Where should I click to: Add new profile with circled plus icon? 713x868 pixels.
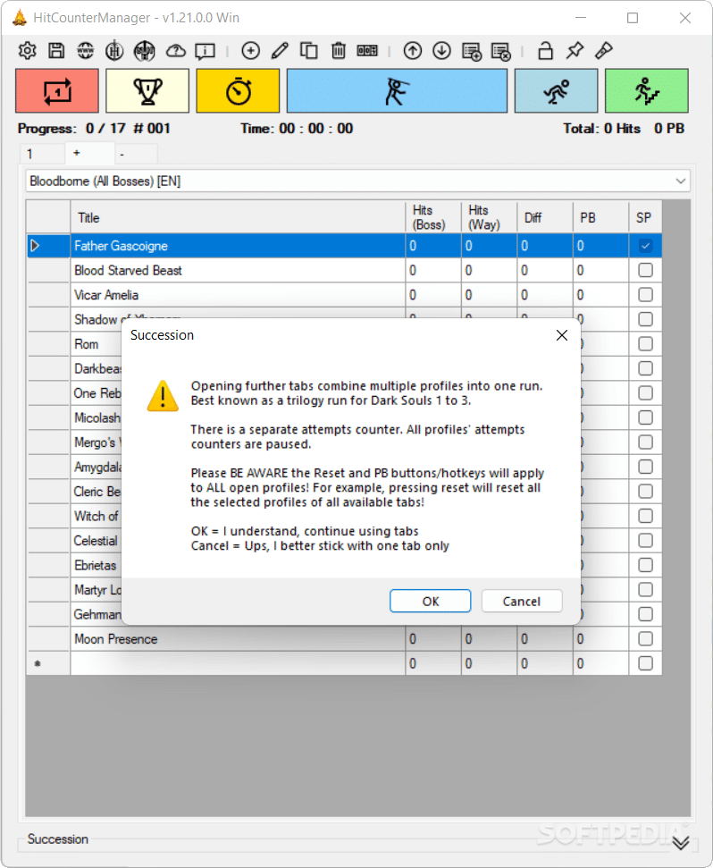click(250, 51)
